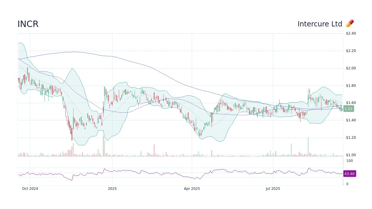Screen dimensions: 372x209
Task: Click the pill icon beside Intercure Ltd
Action: (350, 24)
